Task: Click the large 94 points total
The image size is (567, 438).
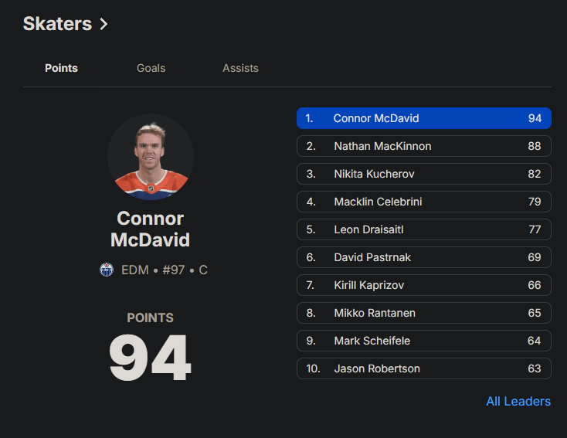Action: click(150, 358)
